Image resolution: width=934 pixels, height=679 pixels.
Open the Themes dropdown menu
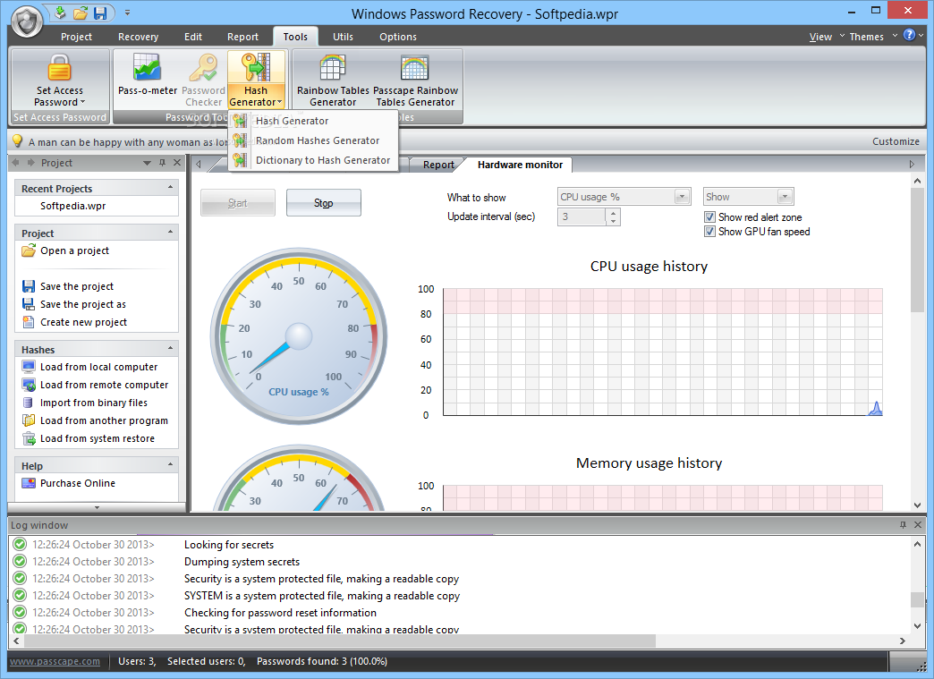coord(872,37)
